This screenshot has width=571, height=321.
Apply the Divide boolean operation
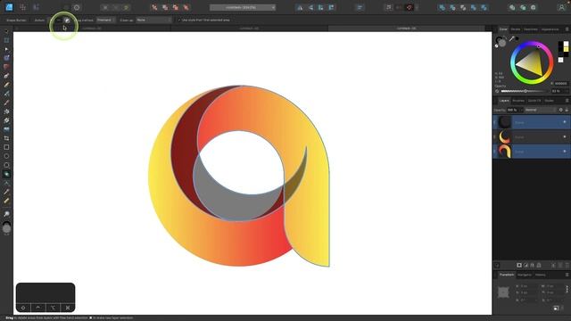484,7
